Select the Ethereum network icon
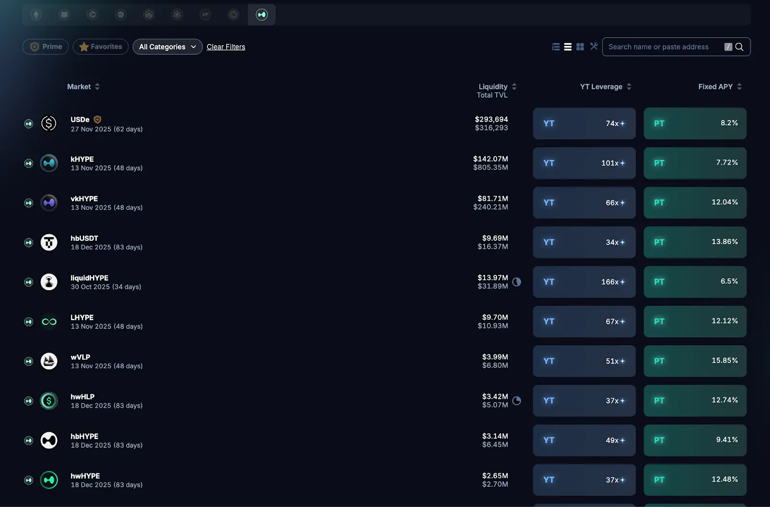 click(x=36, y=14)
